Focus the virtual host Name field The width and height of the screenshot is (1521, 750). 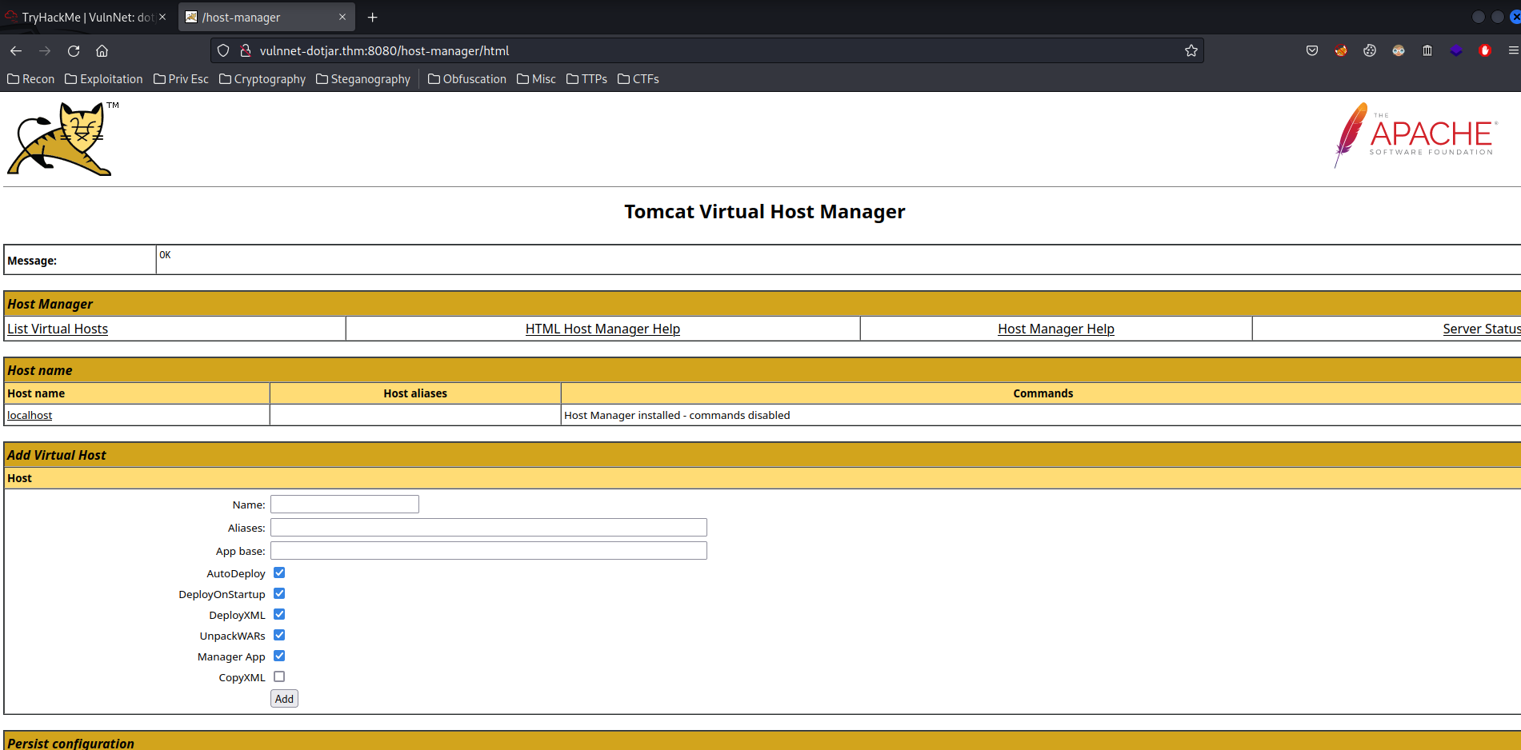tap(345, 504)
